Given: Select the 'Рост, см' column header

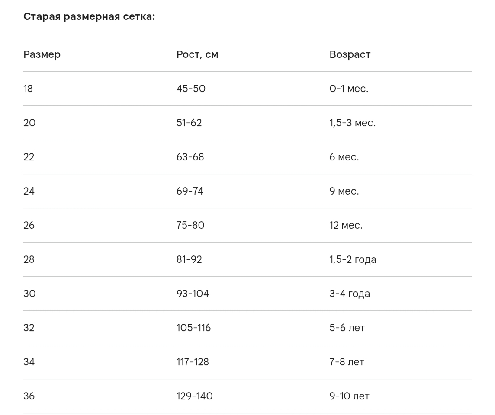Looking at the screenshot, I should 197,54.
